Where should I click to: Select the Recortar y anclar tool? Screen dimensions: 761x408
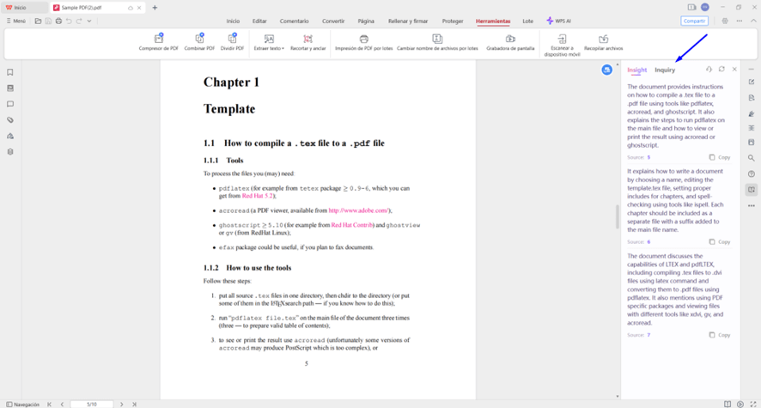tap(307, 42)
